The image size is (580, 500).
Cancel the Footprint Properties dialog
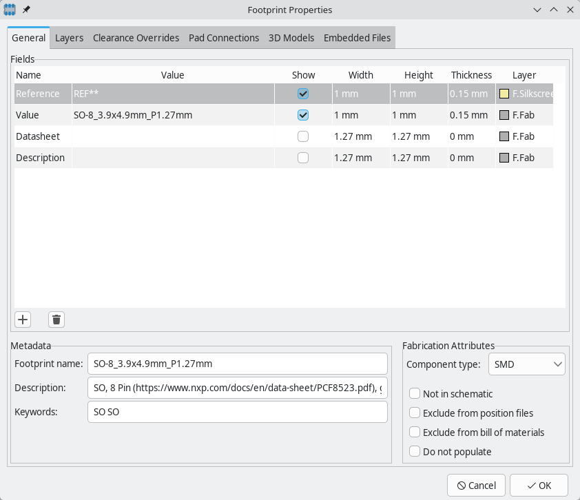pos(476,485)
